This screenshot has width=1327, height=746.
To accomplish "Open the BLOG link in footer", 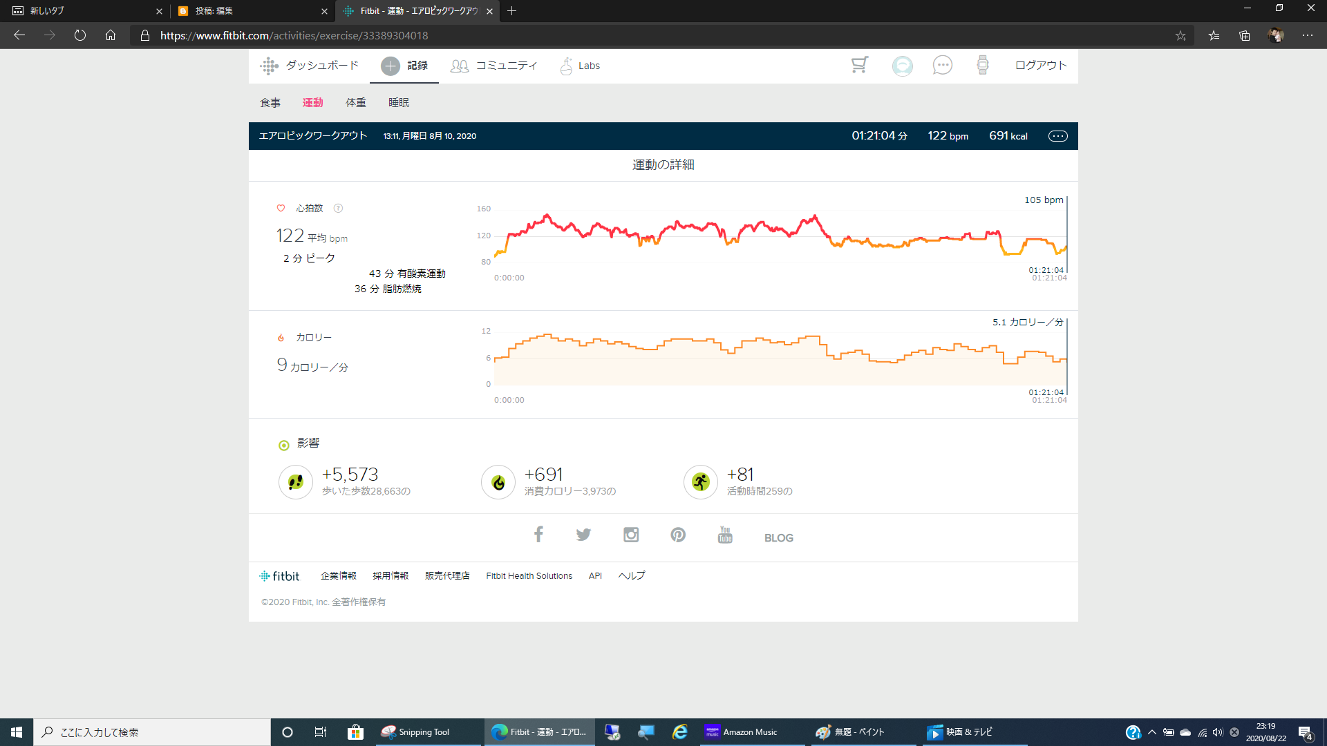I will [x=778, y=537].
